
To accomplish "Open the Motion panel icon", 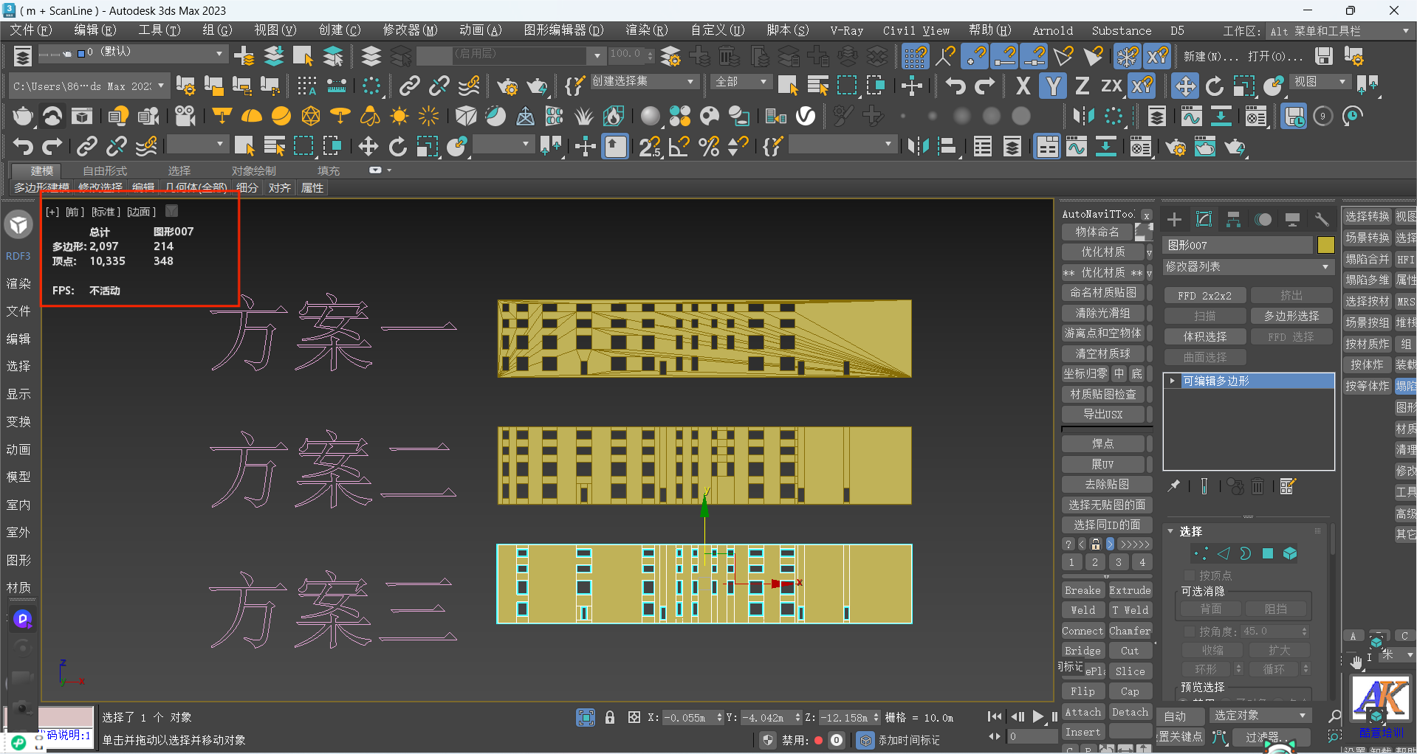I will click(x=1263, y=219).
